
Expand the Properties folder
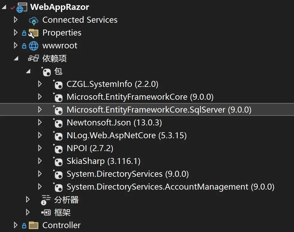click(16, 33)
